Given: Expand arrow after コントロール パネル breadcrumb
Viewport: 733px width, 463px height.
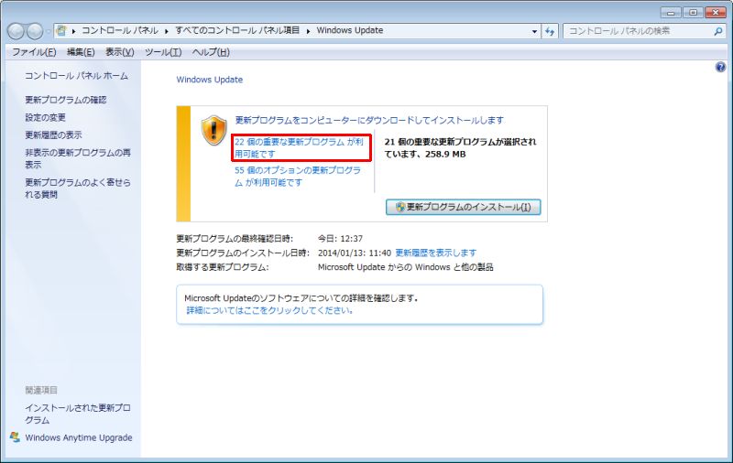Looking at the screenshot, I should (166, 31).
